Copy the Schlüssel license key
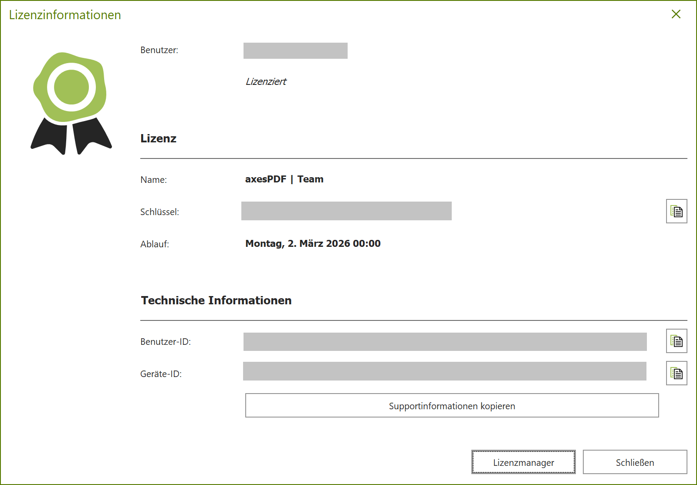Image resolution: width=697 pixels, height=485 pixels. 677,211
